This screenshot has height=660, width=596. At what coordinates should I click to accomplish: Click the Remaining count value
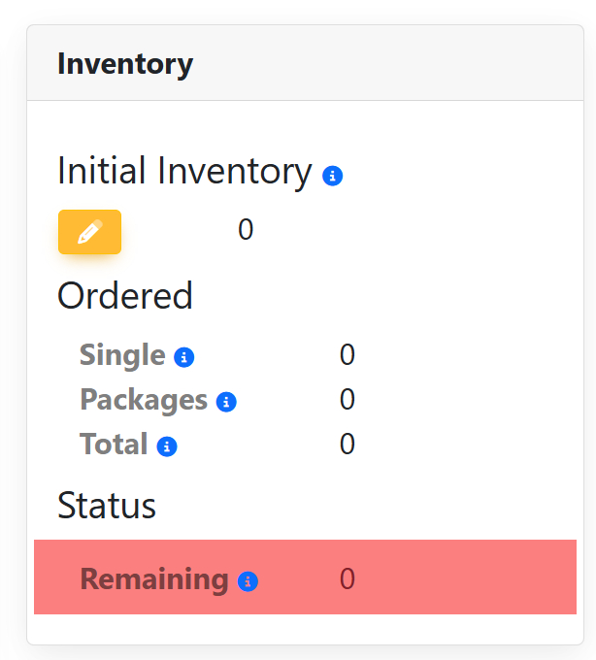347,579
